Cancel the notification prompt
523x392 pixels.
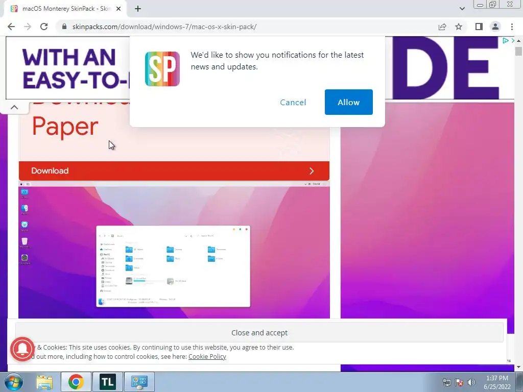(x=293, y=102)
